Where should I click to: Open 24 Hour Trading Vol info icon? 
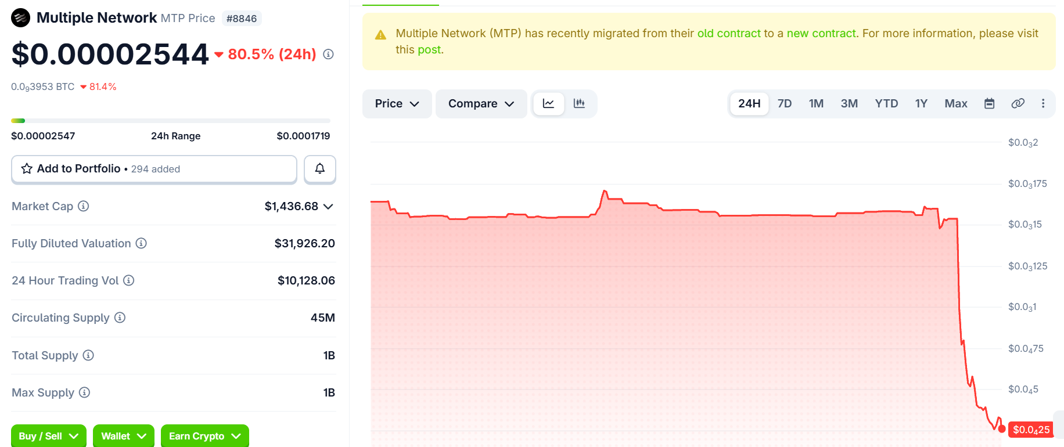pyautogui.click(x=129, y=280)
